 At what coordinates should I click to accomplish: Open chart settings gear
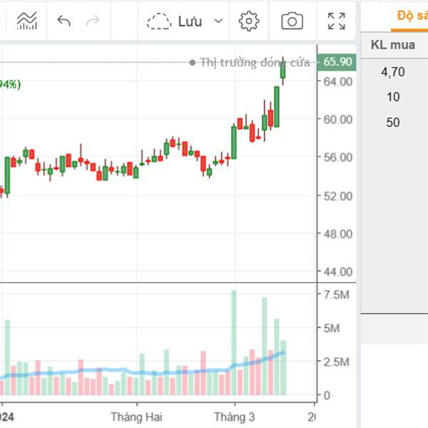point(249,21)
